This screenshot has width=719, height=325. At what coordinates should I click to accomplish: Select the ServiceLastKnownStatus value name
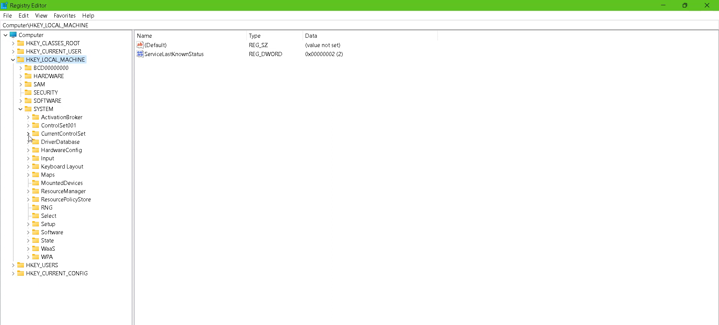[x=174, y=54]
